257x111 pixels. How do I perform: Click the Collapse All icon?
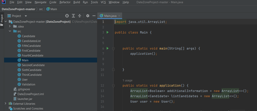[x=80, y=16]
